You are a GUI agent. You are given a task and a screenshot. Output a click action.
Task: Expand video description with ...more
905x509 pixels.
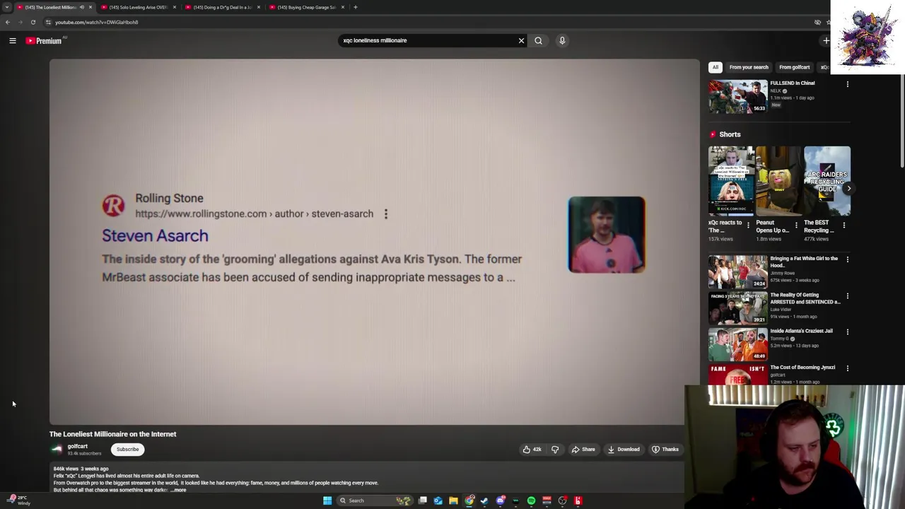(x=179, y=490)
